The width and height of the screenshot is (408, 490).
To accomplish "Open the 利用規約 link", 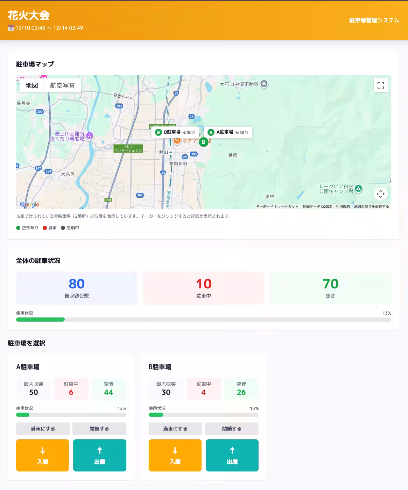I will tap(342, 206).
